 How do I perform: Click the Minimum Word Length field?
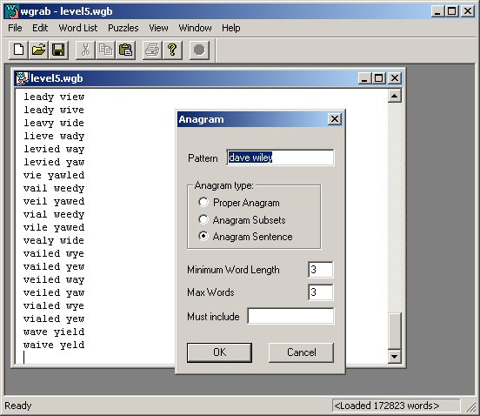pyautogui.click(x=321, y=270)
